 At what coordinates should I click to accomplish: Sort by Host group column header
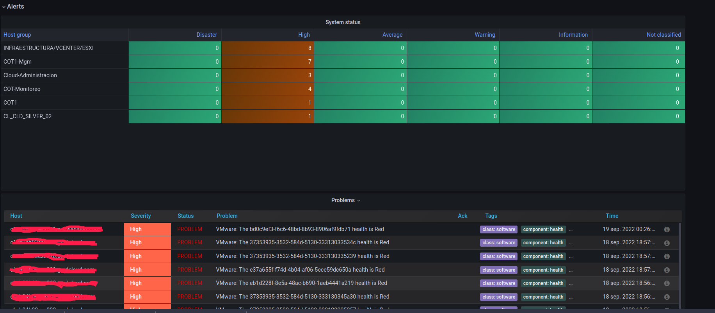point(17,35)
